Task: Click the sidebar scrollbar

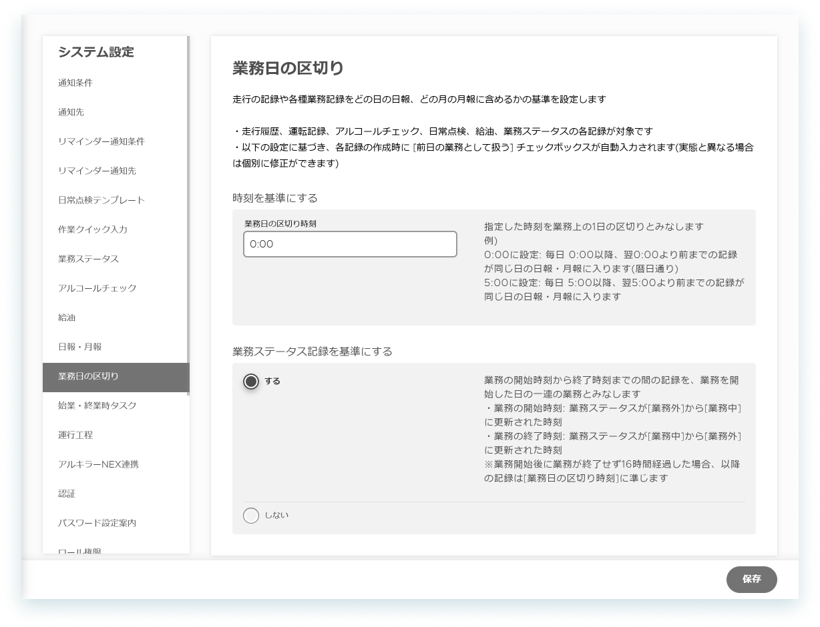Action: tap(188, 215)
